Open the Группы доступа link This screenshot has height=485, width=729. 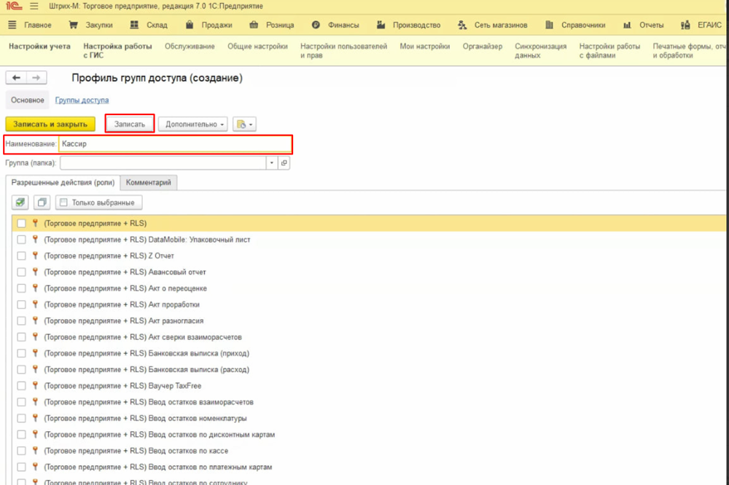[x=82, y=100]
